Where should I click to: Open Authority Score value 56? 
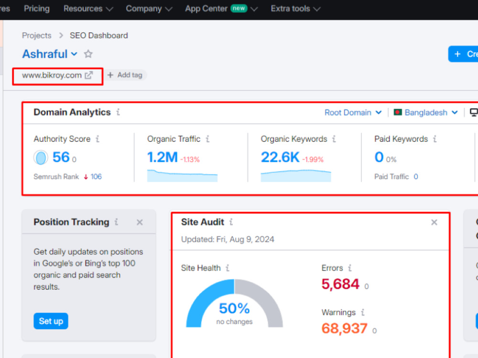(x=61, y=158)
